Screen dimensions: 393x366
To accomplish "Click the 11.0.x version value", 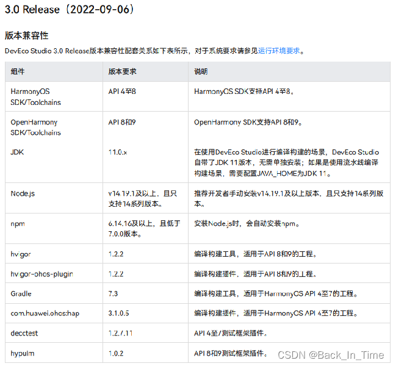I will coord(118,152).
